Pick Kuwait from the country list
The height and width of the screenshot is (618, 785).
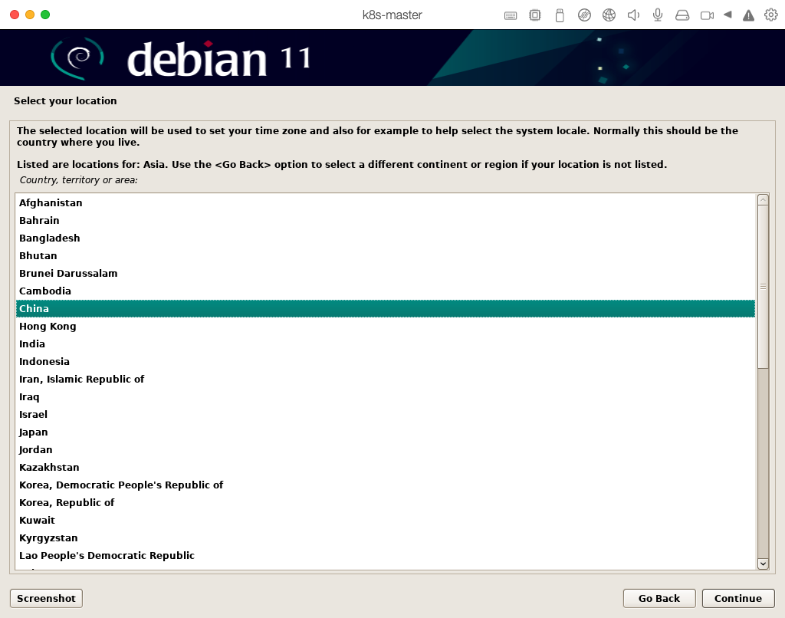(x=385, y=520)
